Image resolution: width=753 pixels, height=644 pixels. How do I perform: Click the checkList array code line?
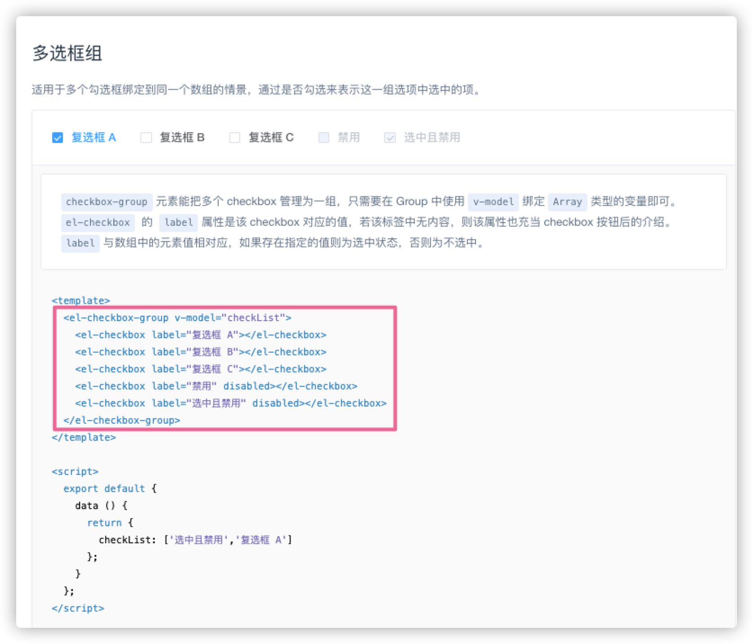coord(195,540)
